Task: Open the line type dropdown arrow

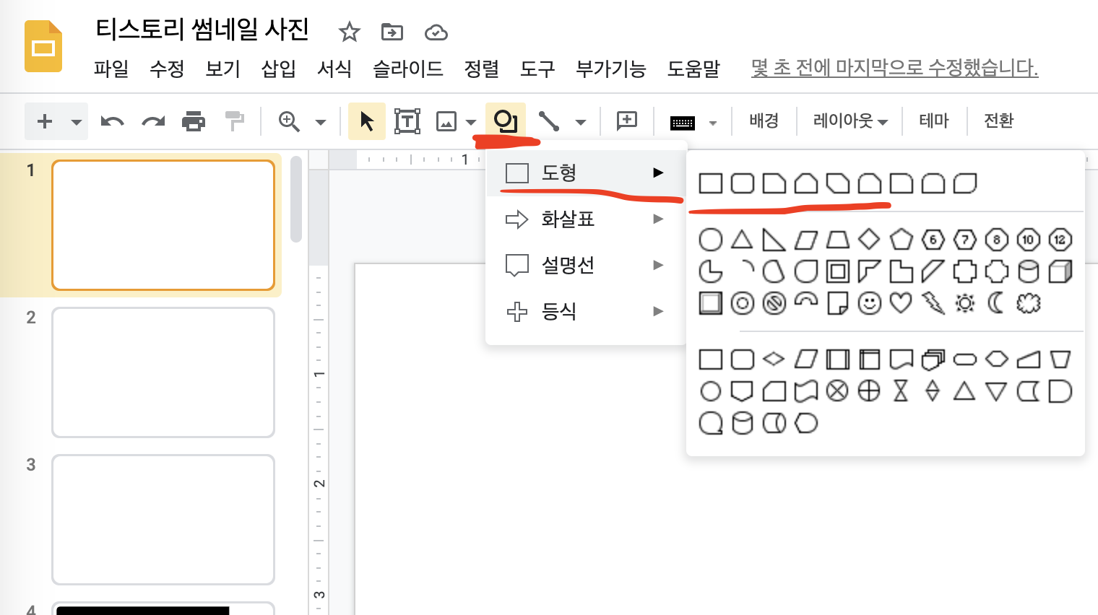Action: click(x=581, y=122)
